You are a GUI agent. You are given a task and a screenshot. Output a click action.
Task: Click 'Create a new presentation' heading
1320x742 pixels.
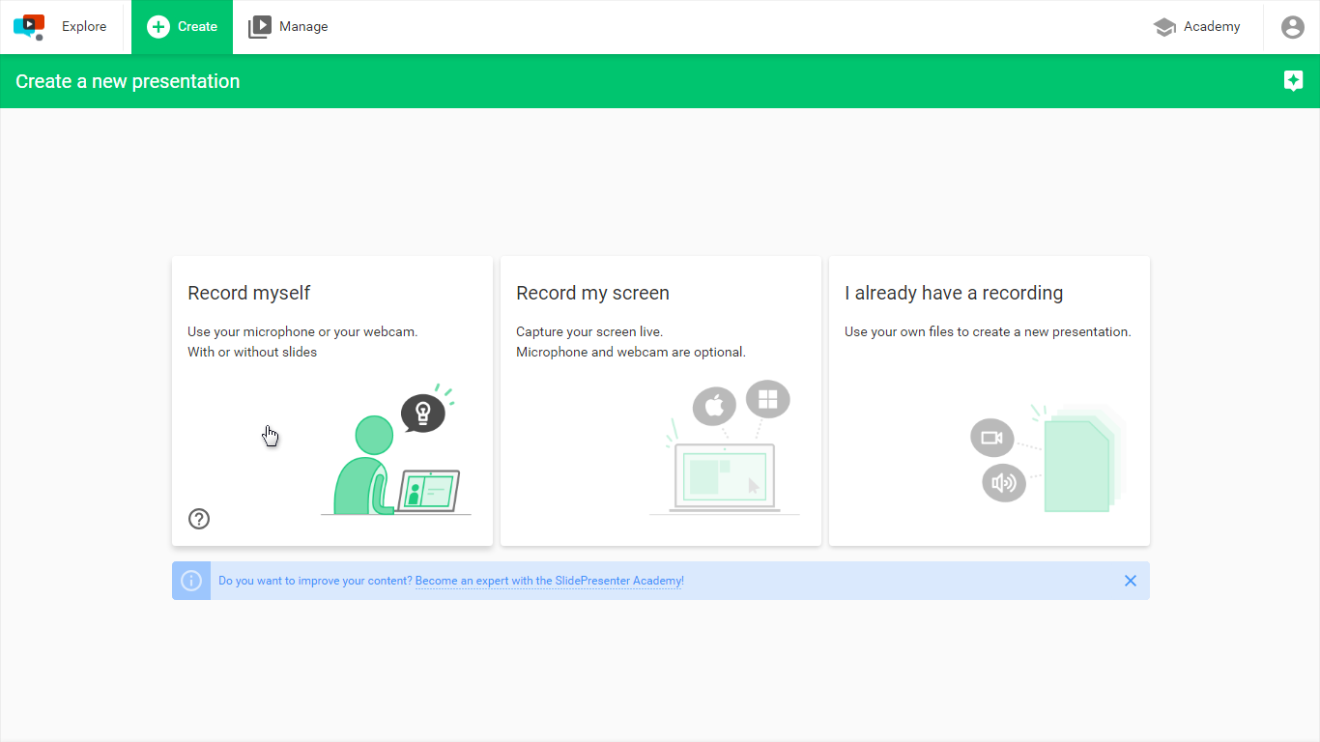pyautogui.click(x=128, y=81)
